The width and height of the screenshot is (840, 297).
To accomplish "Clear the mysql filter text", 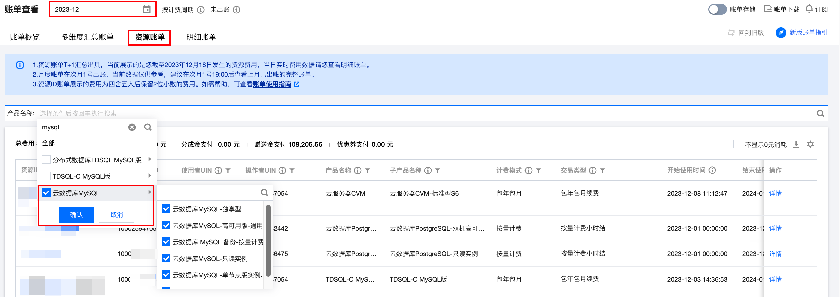I will pos(132,127).
